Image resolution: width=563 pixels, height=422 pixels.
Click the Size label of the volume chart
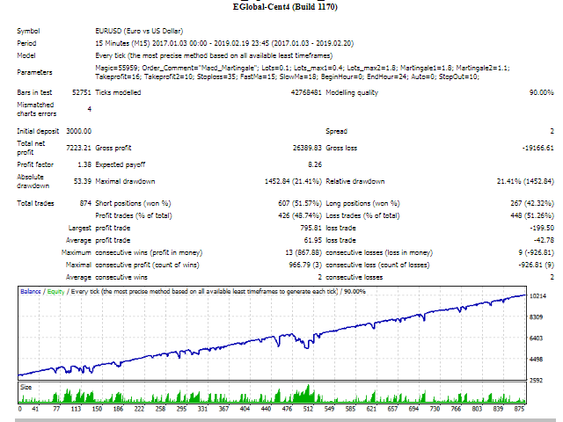[x=26, y=385]
